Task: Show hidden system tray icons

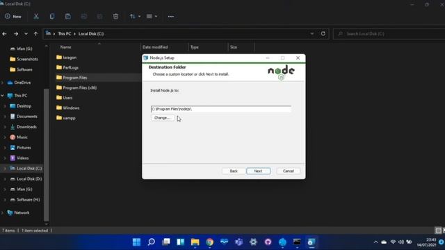Action: (375, 242)
